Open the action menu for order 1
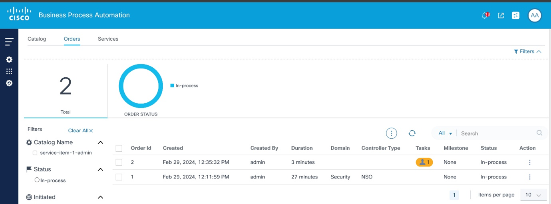 pyautogui.click(x=530, y=177)
